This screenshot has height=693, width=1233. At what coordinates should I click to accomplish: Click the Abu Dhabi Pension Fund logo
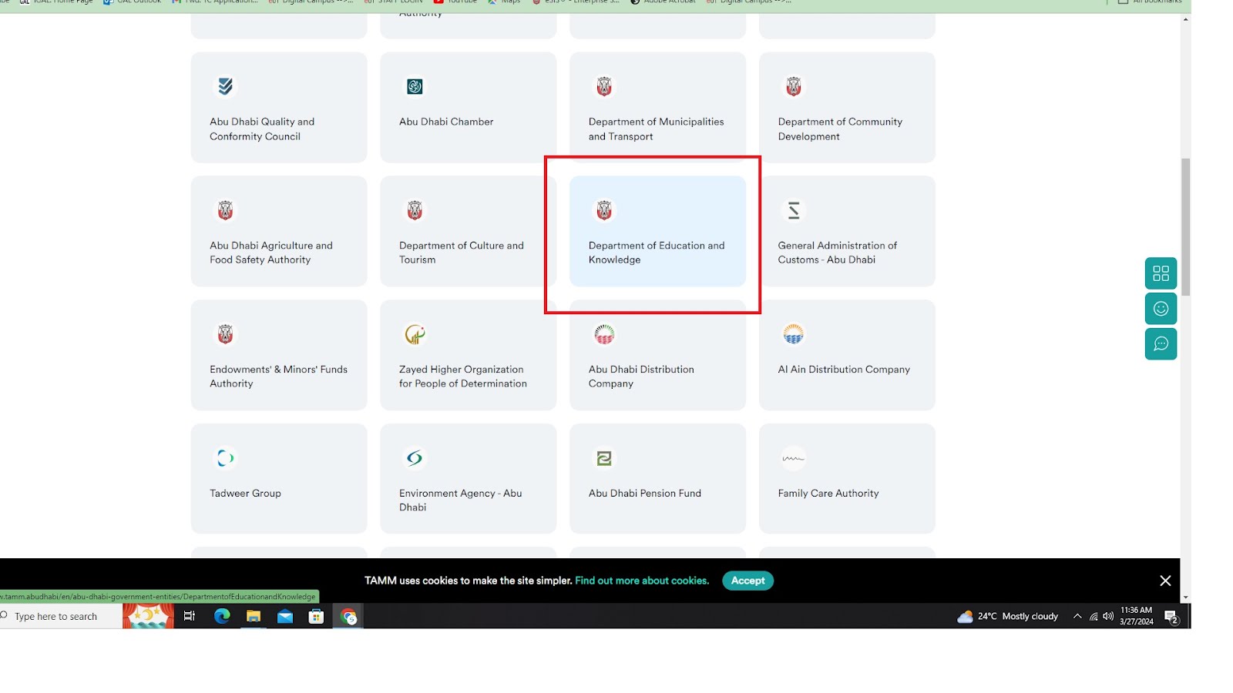click(604, 458)
